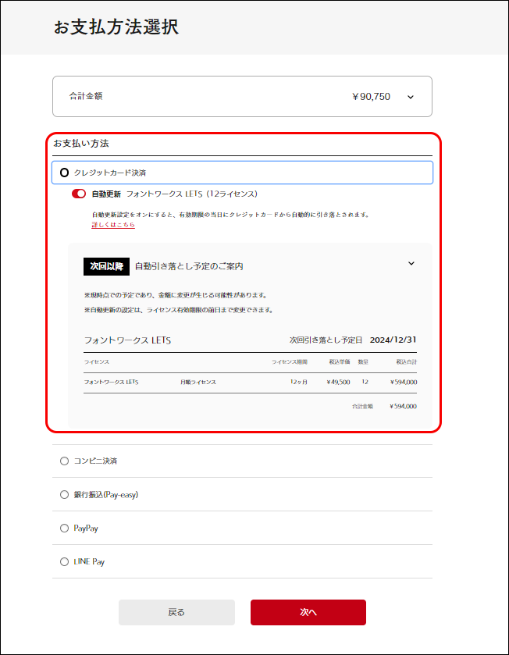Click the ライセンス期間 column header
Screen dimensions: 509x655
(x=290, y=362)
